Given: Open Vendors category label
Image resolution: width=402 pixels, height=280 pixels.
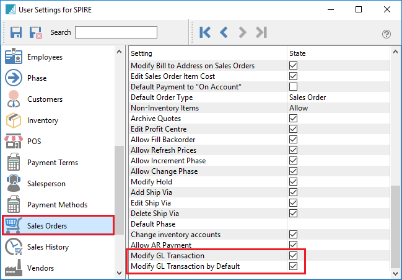Looking at the screenshot, I should 40,268.
